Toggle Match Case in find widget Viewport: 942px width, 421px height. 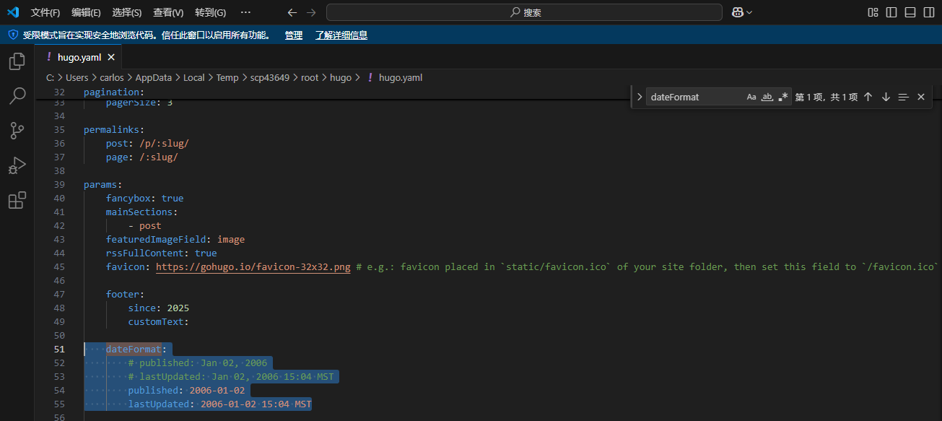coord(751,97)
